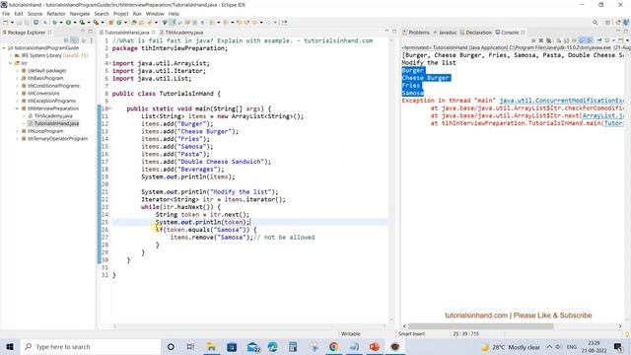Open Chrome from the taskbar
Screen dimensions: 631x355
(333, 346)
